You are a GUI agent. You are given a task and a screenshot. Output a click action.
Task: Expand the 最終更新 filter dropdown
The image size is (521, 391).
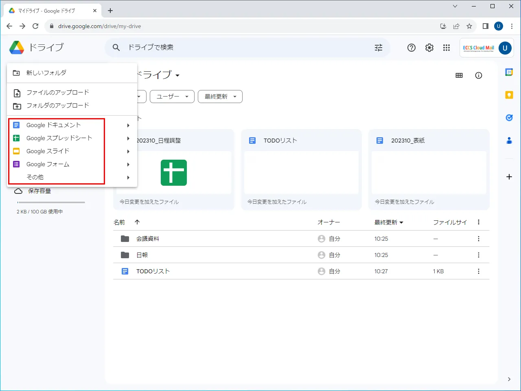[x=220, y=97]
